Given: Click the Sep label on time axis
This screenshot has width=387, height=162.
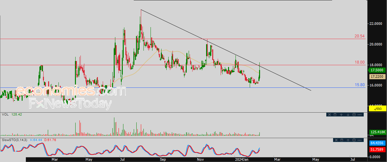Looking at the screenshot, I should (x=162, y=160).
